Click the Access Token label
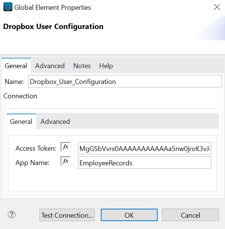 pos(36,148)
